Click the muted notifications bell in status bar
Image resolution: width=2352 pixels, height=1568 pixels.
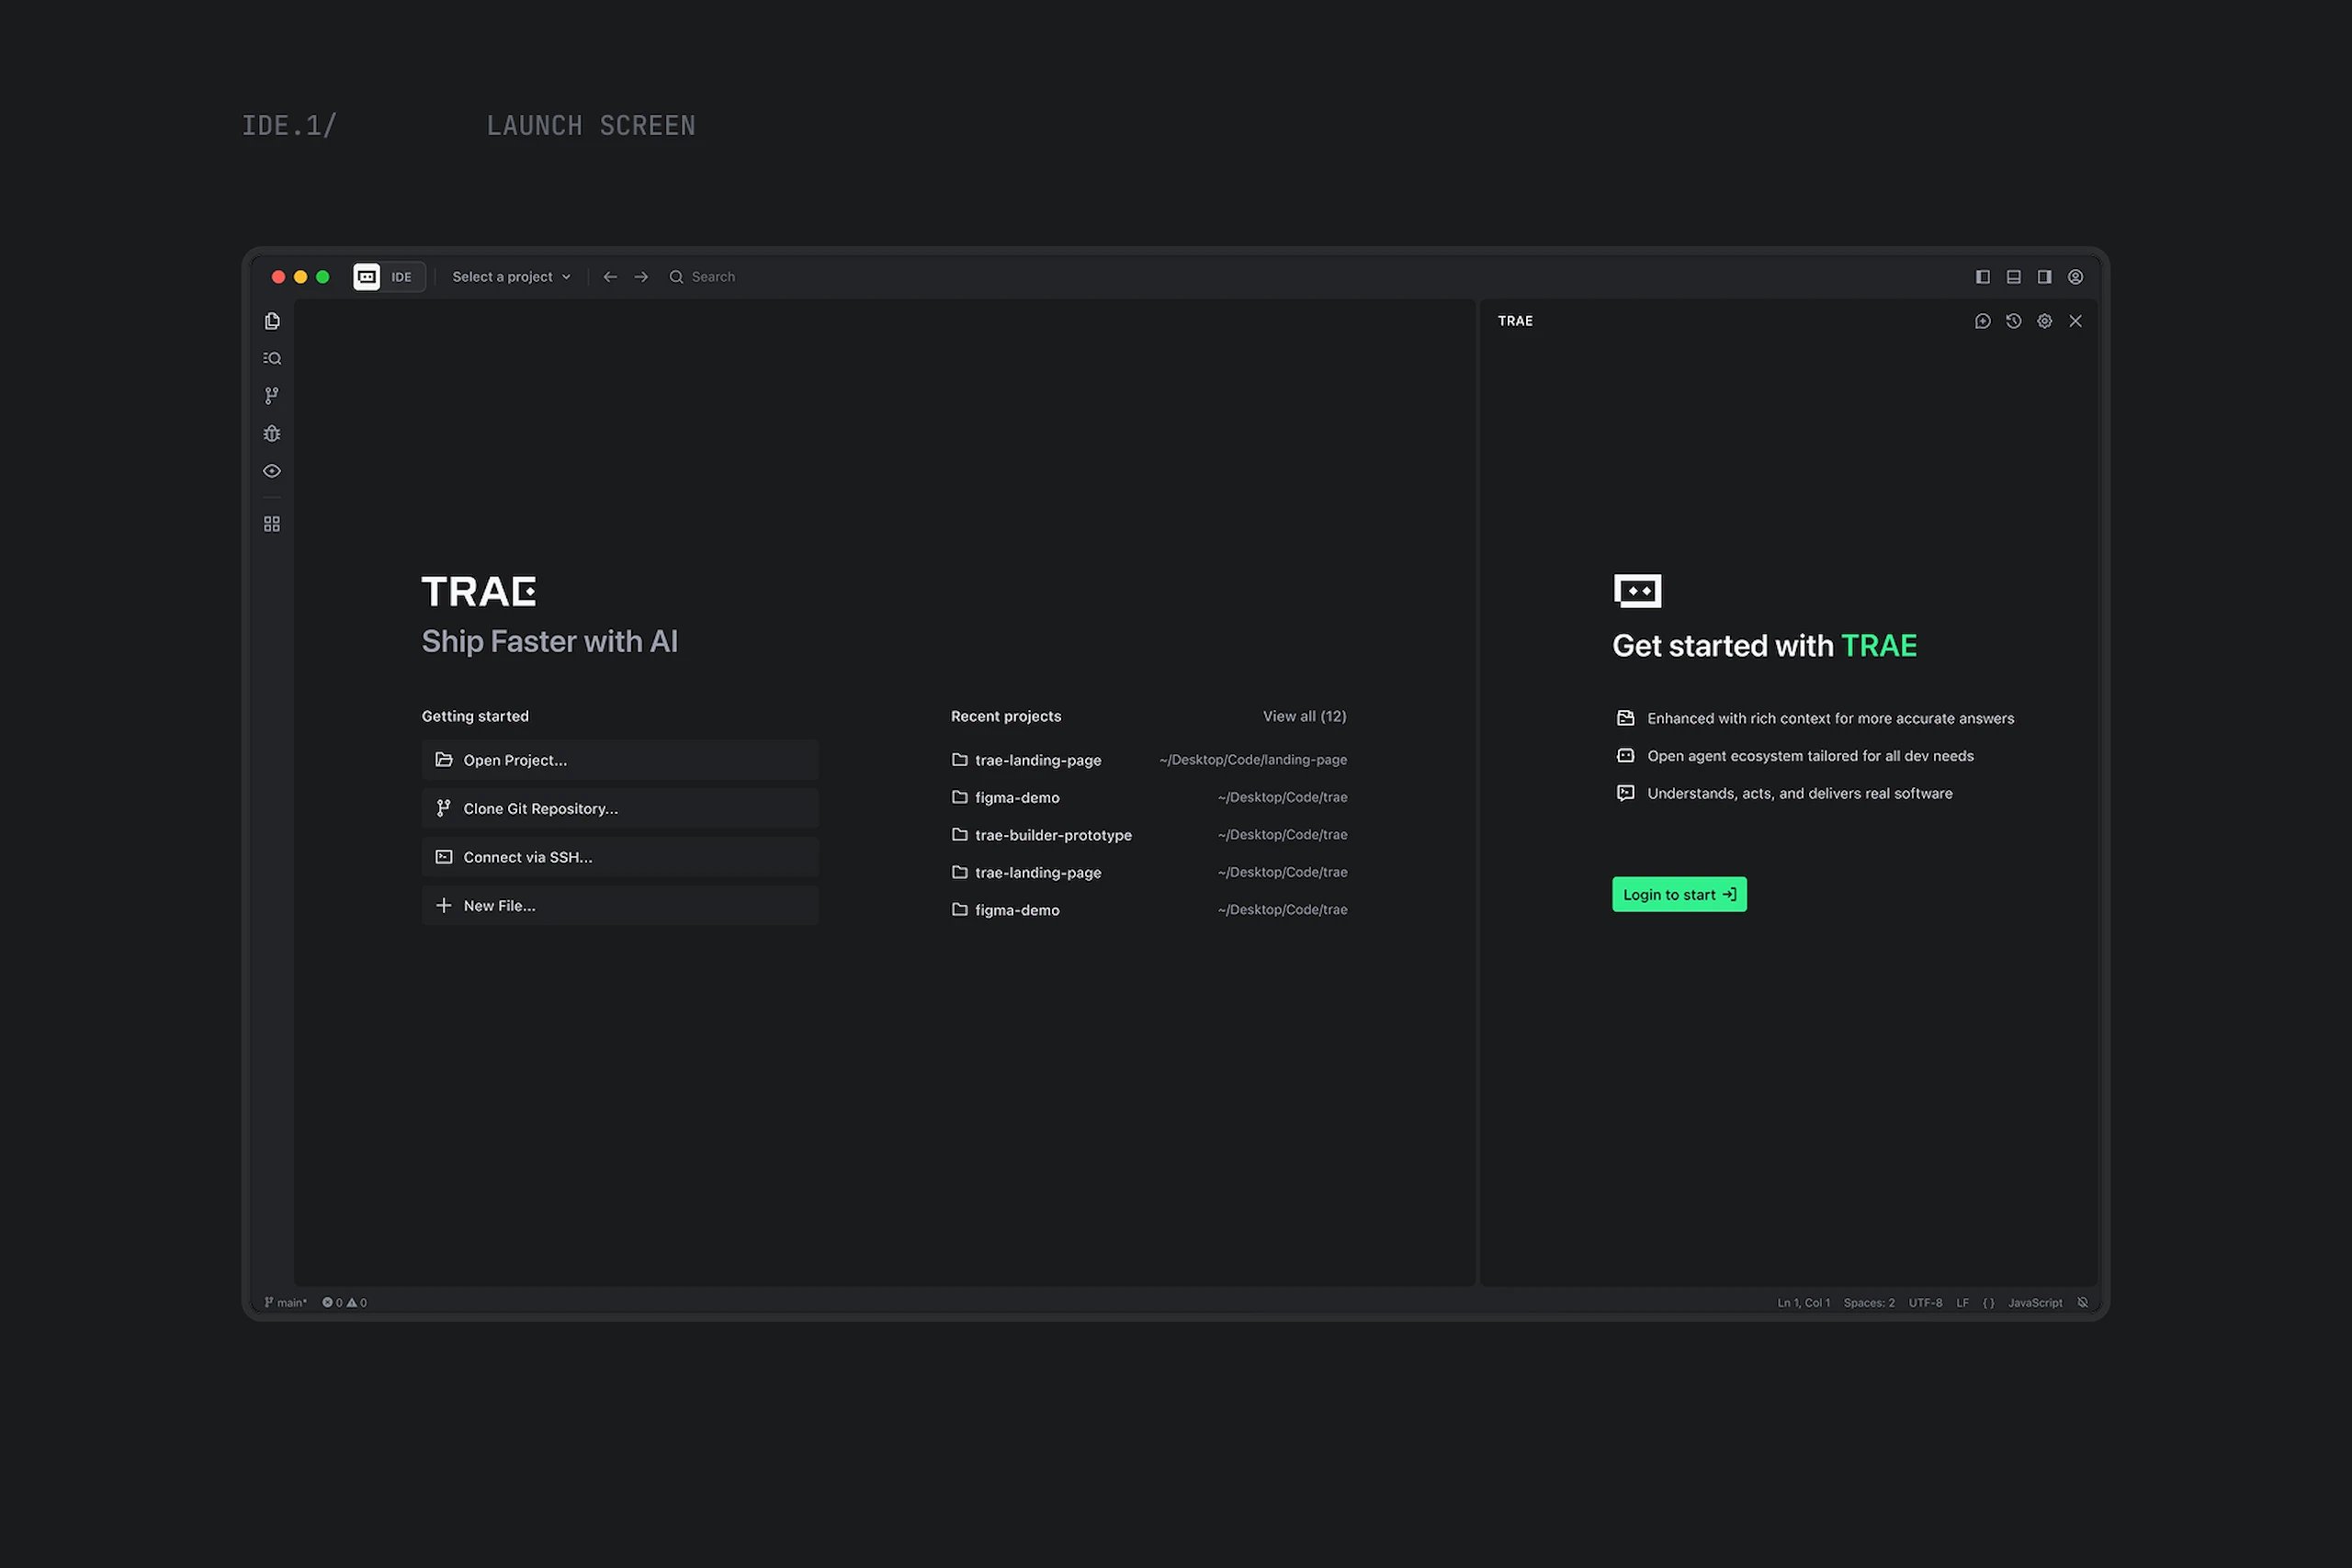click(2083, 1302)
